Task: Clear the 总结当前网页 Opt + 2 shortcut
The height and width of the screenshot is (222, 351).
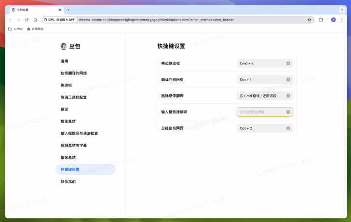Action: [x=288, y=128]
